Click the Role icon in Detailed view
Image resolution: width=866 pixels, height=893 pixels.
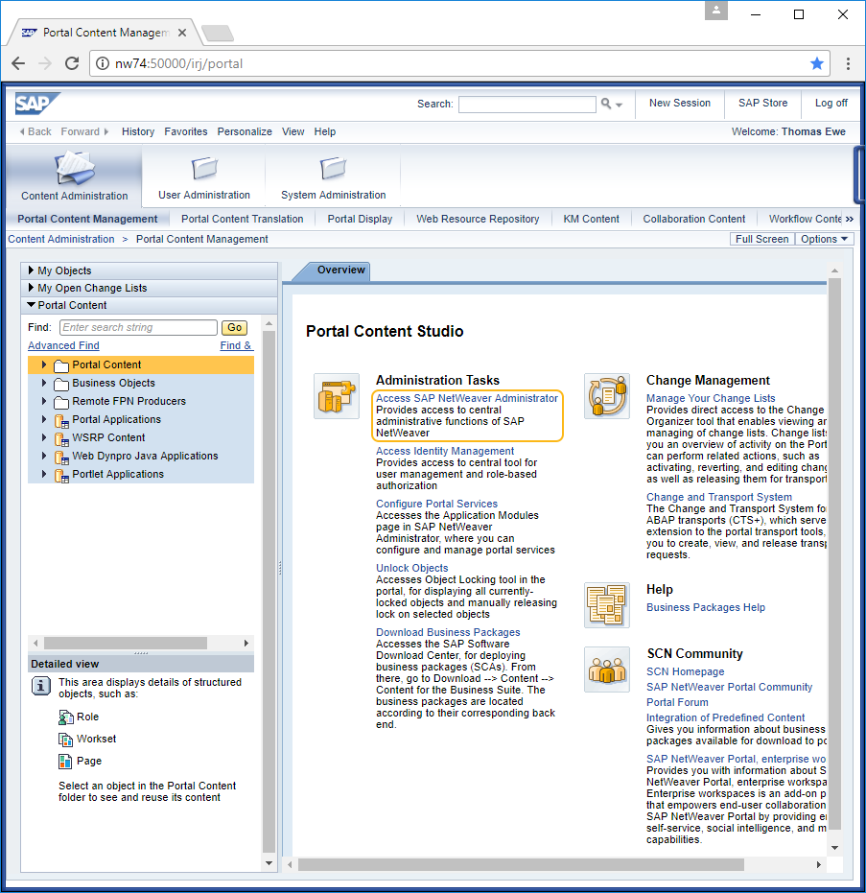[66, 717]
